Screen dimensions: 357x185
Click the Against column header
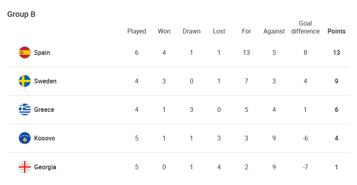pos(274,31)
